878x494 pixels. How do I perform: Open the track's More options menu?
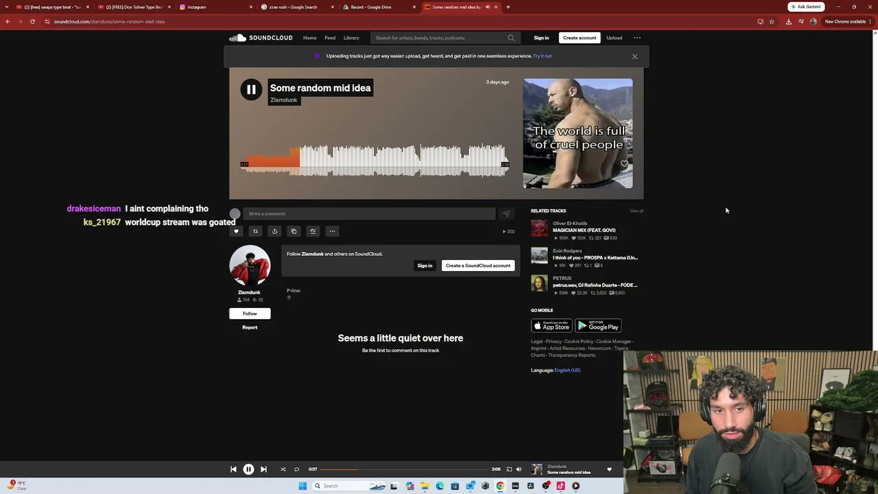click(332, 231)
